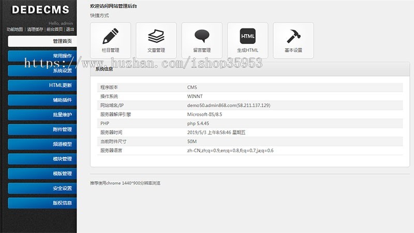
Task: Click the 生成HTML shortcut icon
Action: point(247,37)
